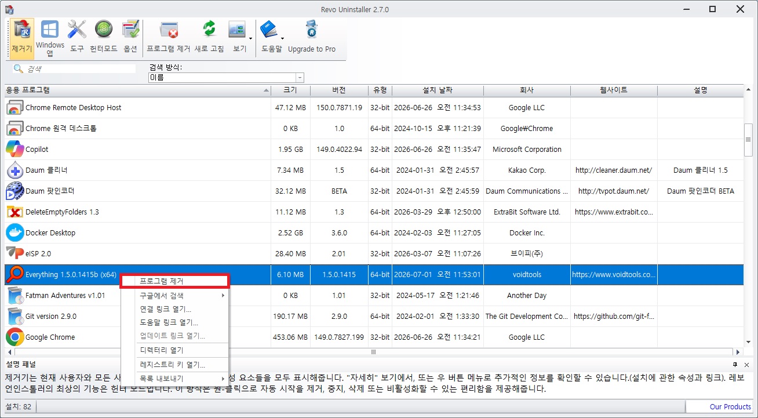
Task: Select the eISP 2.0 icon
Action: (x=14, y=254)
